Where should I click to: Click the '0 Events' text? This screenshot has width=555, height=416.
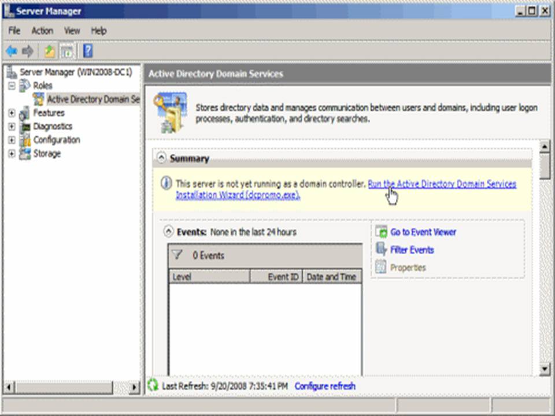click(x=209, y=255)
